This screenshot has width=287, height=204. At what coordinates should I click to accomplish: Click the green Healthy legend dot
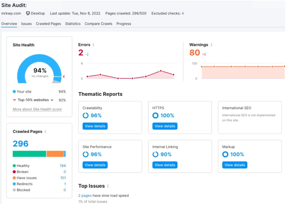coord(14,166)
